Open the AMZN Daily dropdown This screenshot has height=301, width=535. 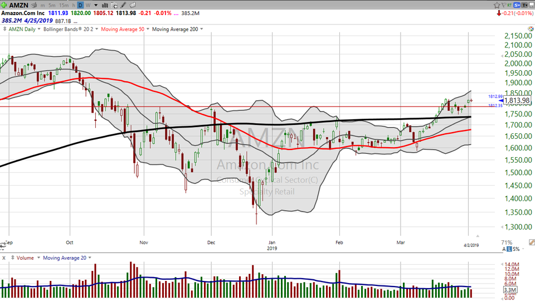tap(39, 29)
